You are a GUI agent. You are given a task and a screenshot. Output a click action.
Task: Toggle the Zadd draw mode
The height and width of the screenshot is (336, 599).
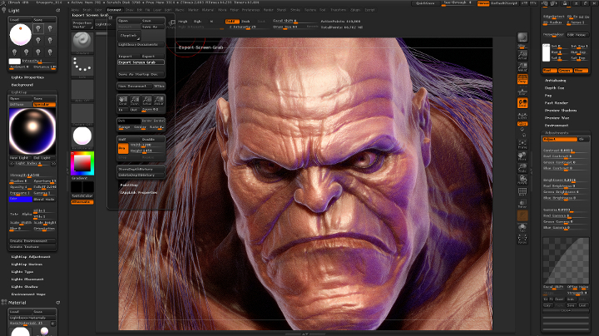[232, 22]
